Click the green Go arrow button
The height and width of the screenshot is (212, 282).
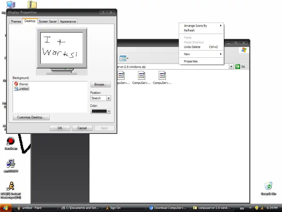[x=238, y=67]
